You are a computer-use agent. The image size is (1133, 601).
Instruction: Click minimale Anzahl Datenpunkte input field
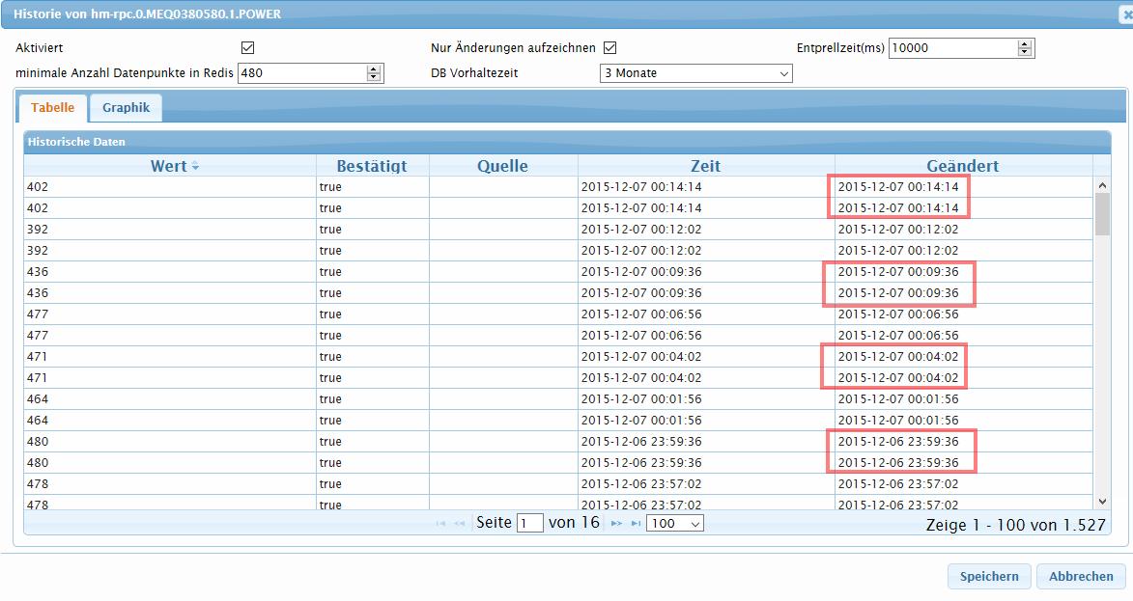tap(302, 73)
